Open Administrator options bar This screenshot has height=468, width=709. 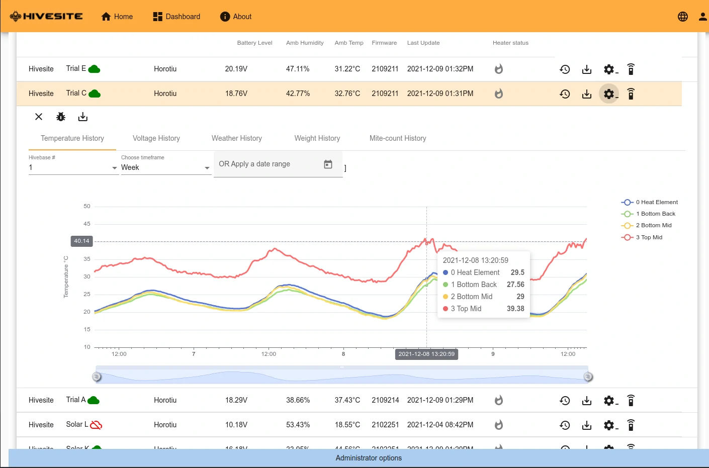click(369, 458)
